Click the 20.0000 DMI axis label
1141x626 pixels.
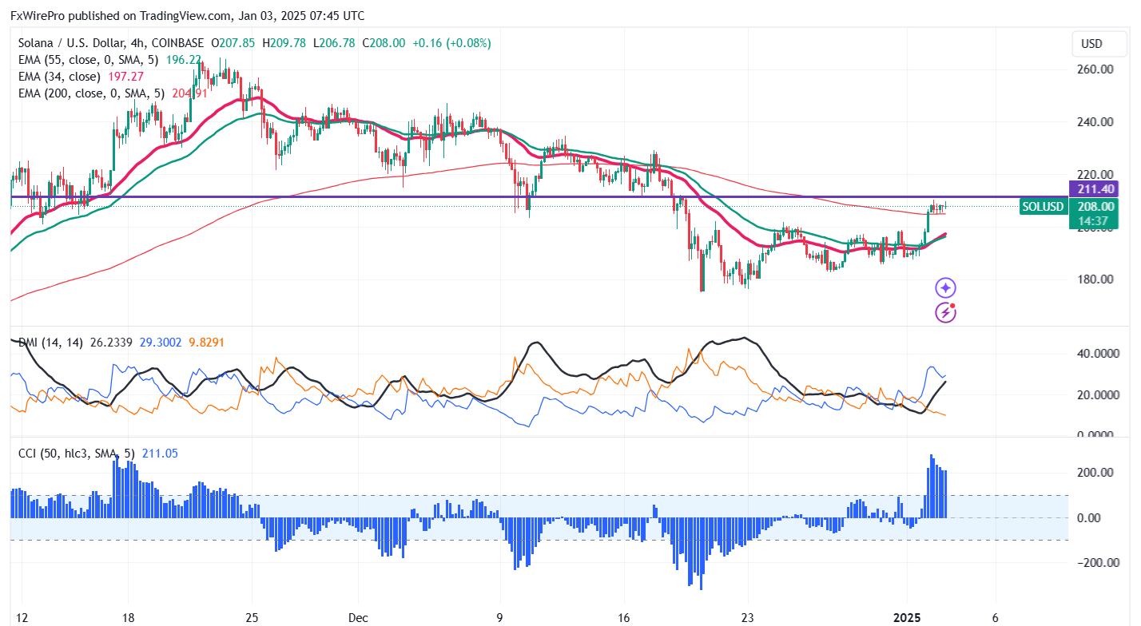coord(1099,394)
